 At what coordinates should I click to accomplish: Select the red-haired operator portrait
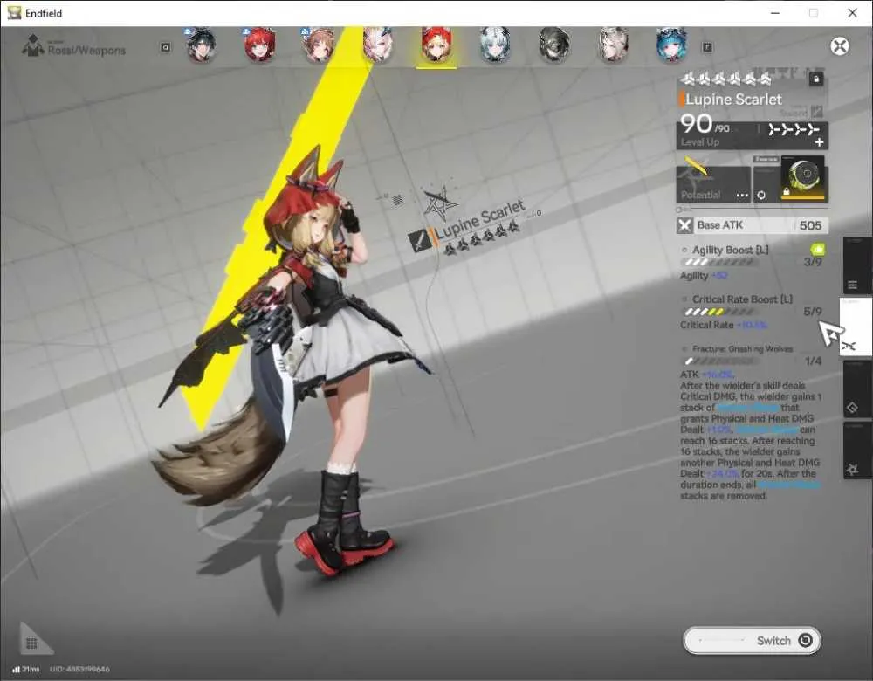(x=259, y=45)
